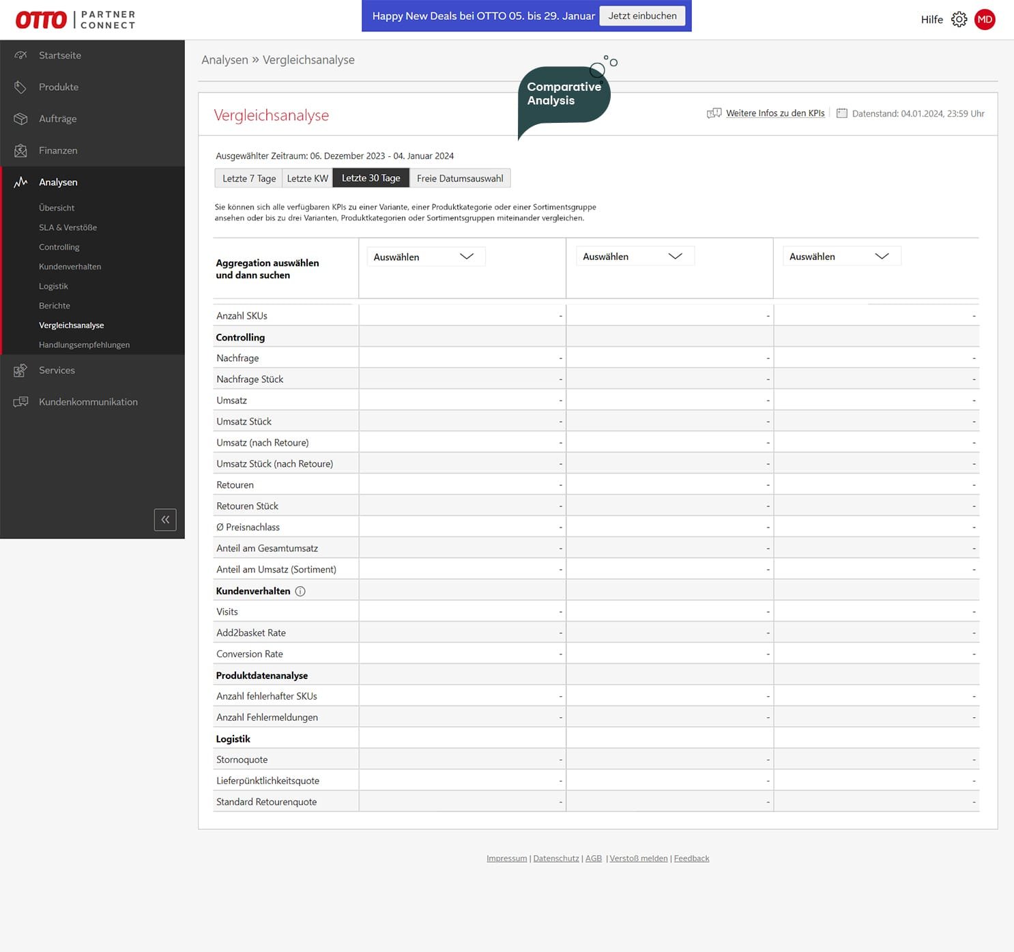Click the Aufträge box icon
Screen dimensions: 1014x952
(x=20, y=119)
